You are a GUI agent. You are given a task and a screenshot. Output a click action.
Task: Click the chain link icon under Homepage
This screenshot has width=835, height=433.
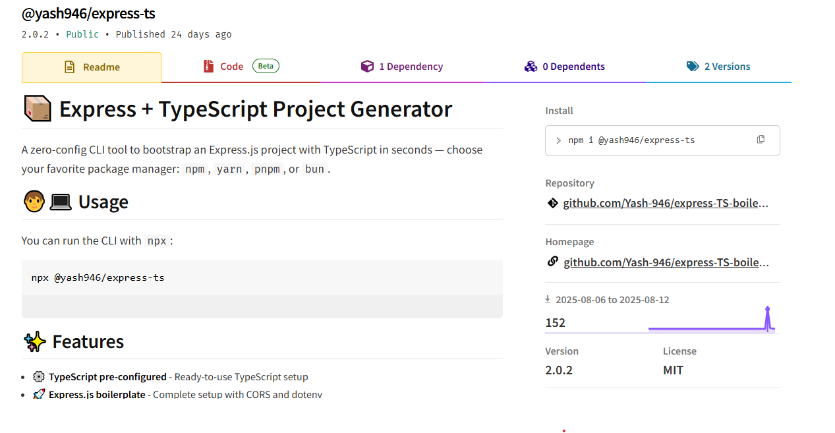coord(553,262)
